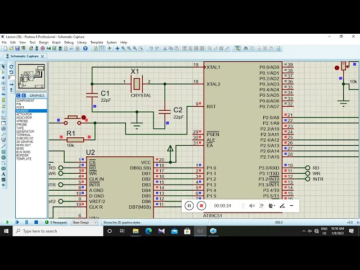Click the schematic overview thumbnail
The height and width of the screenshot is (270, 360).
tap(31, 76)
